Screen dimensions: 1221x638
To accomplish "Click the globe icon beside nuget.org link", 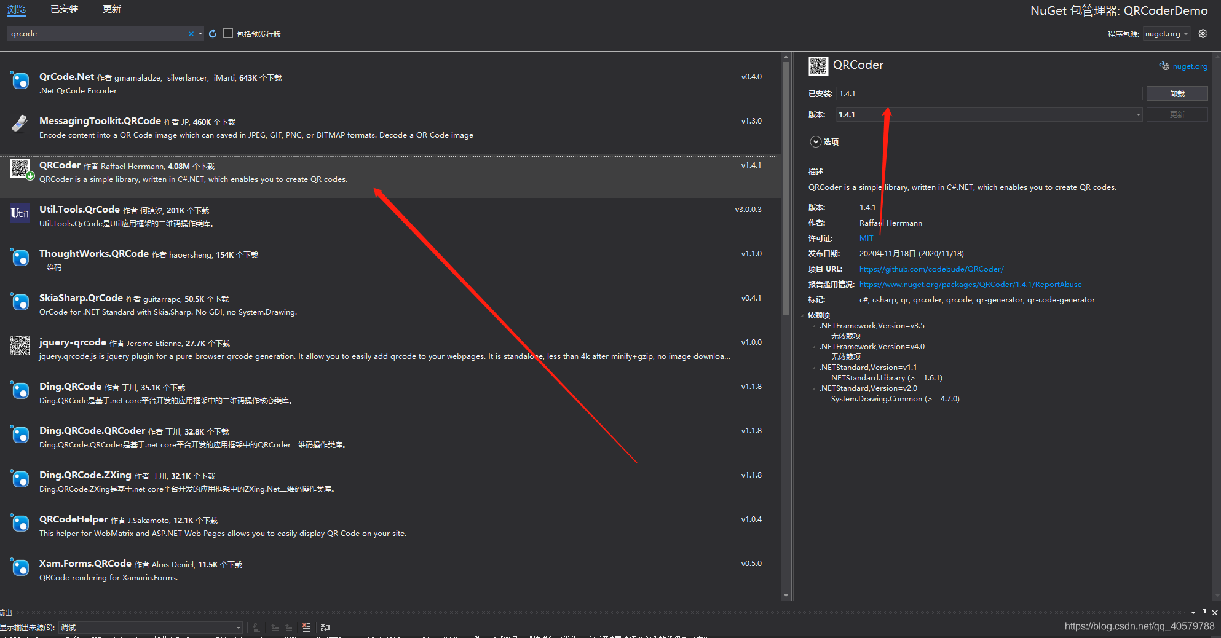I will point(1164,66).
